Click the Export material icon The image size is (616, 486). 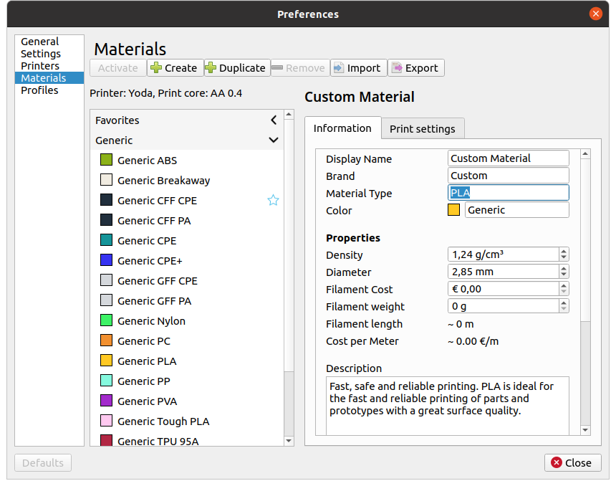click(x=397, y=68)
